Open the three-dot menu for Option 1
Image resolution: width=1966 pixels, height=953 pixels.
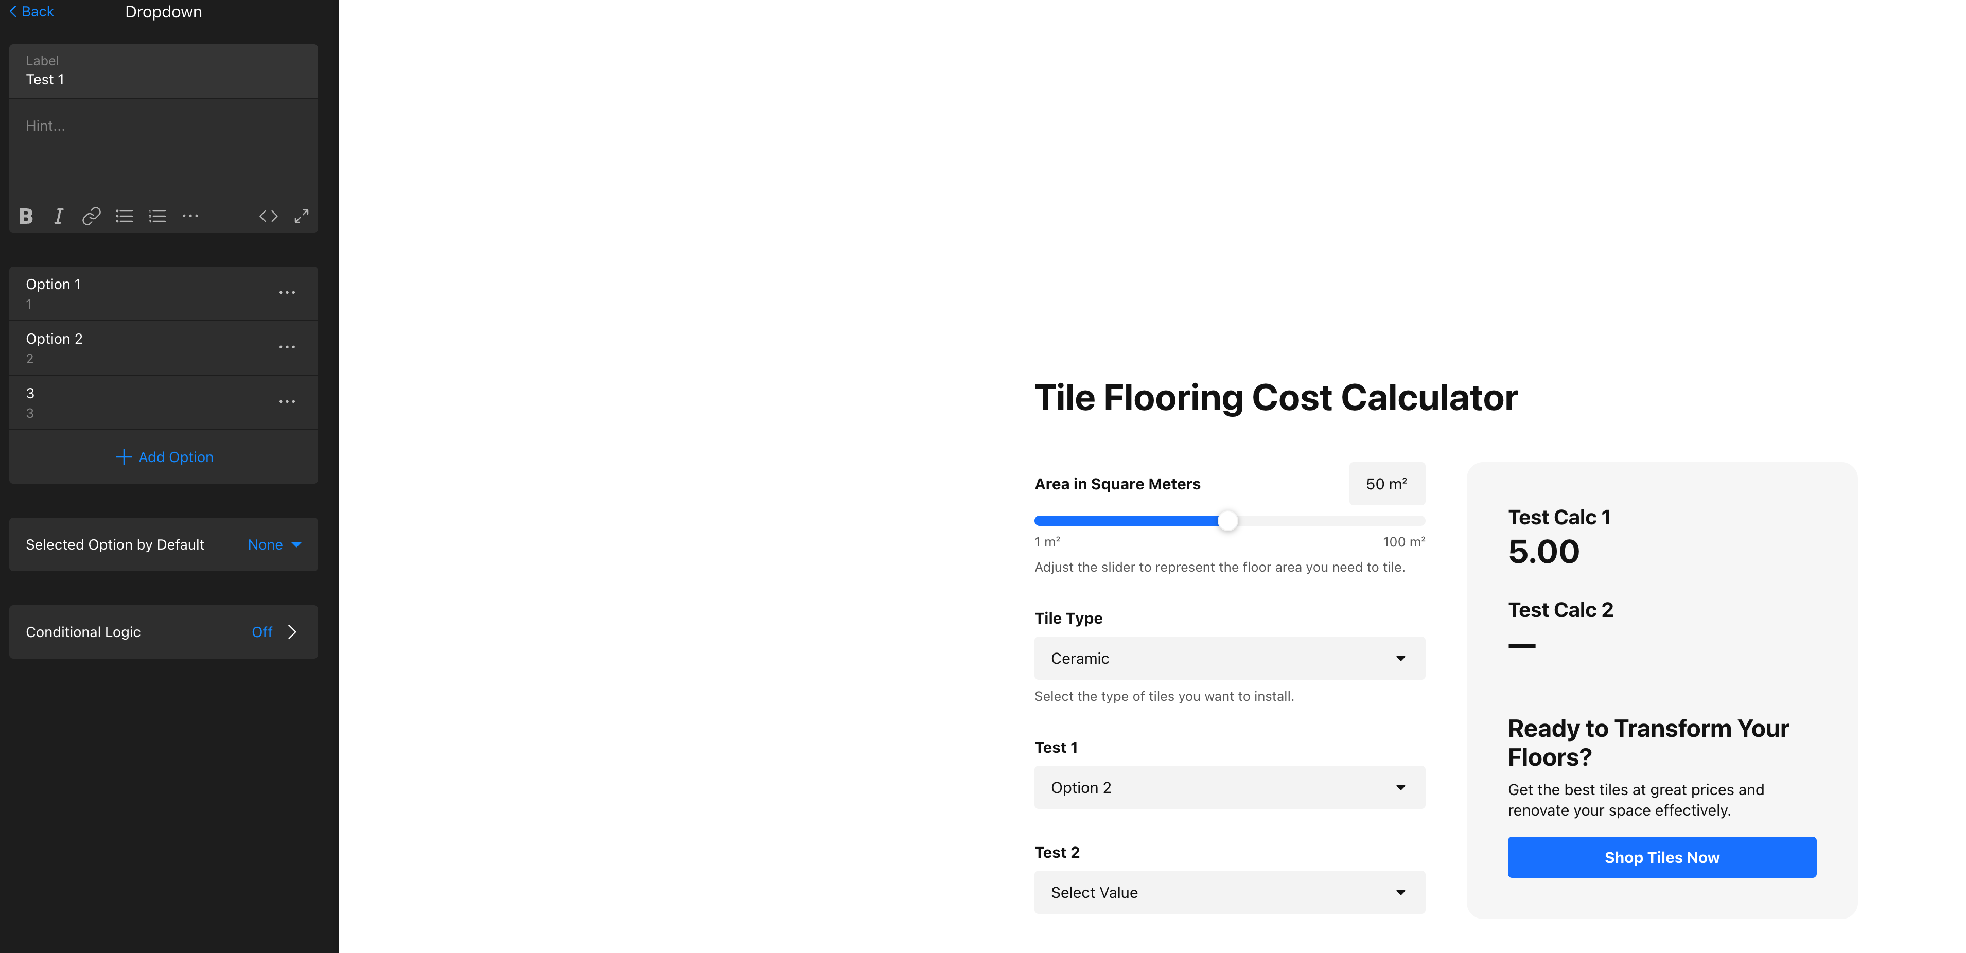coord(287,293)
